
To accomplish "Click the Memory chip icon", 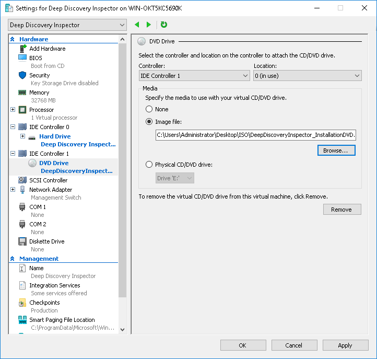I will [x=22, y=92].
